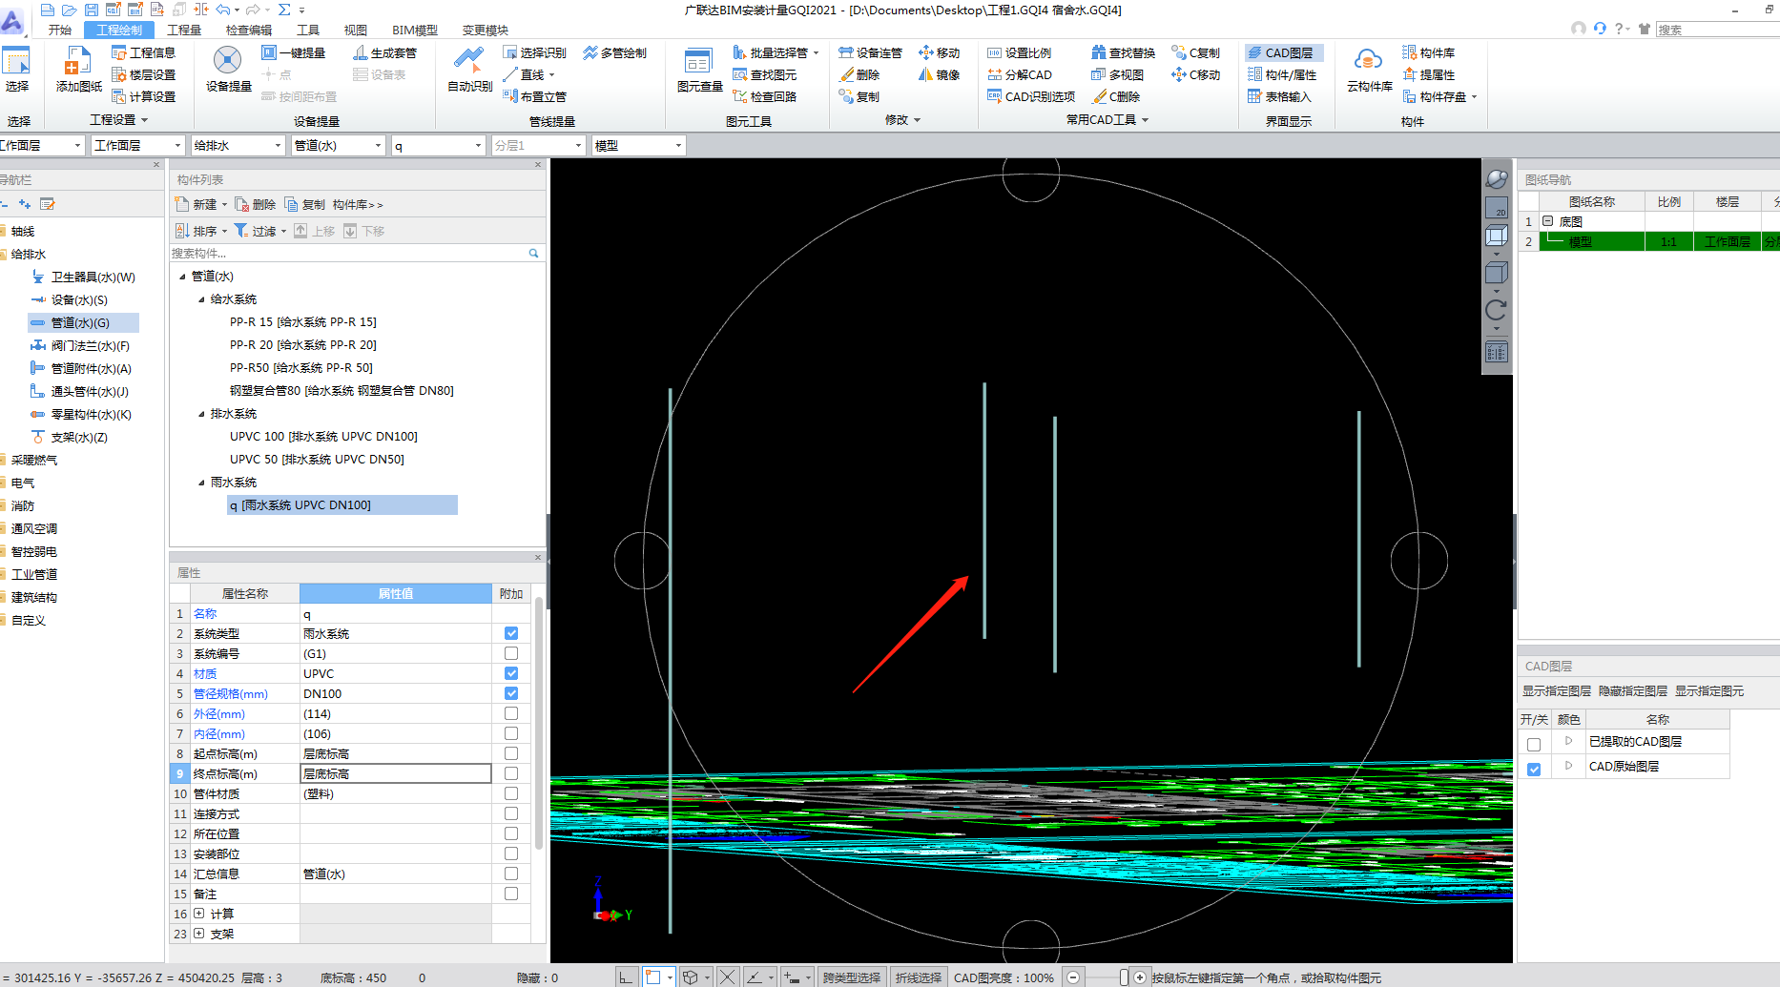Screen dimensions: 1780x987
Task: Open 表格输入 table input
Action: pos(1280,96)
